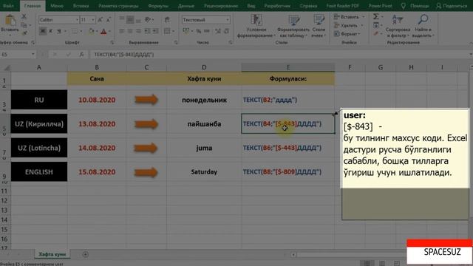The height and width of the screenshot is (266, 473).
Task: Open the Clipboard group dialog launcher
Action: [x=33, y=43]
